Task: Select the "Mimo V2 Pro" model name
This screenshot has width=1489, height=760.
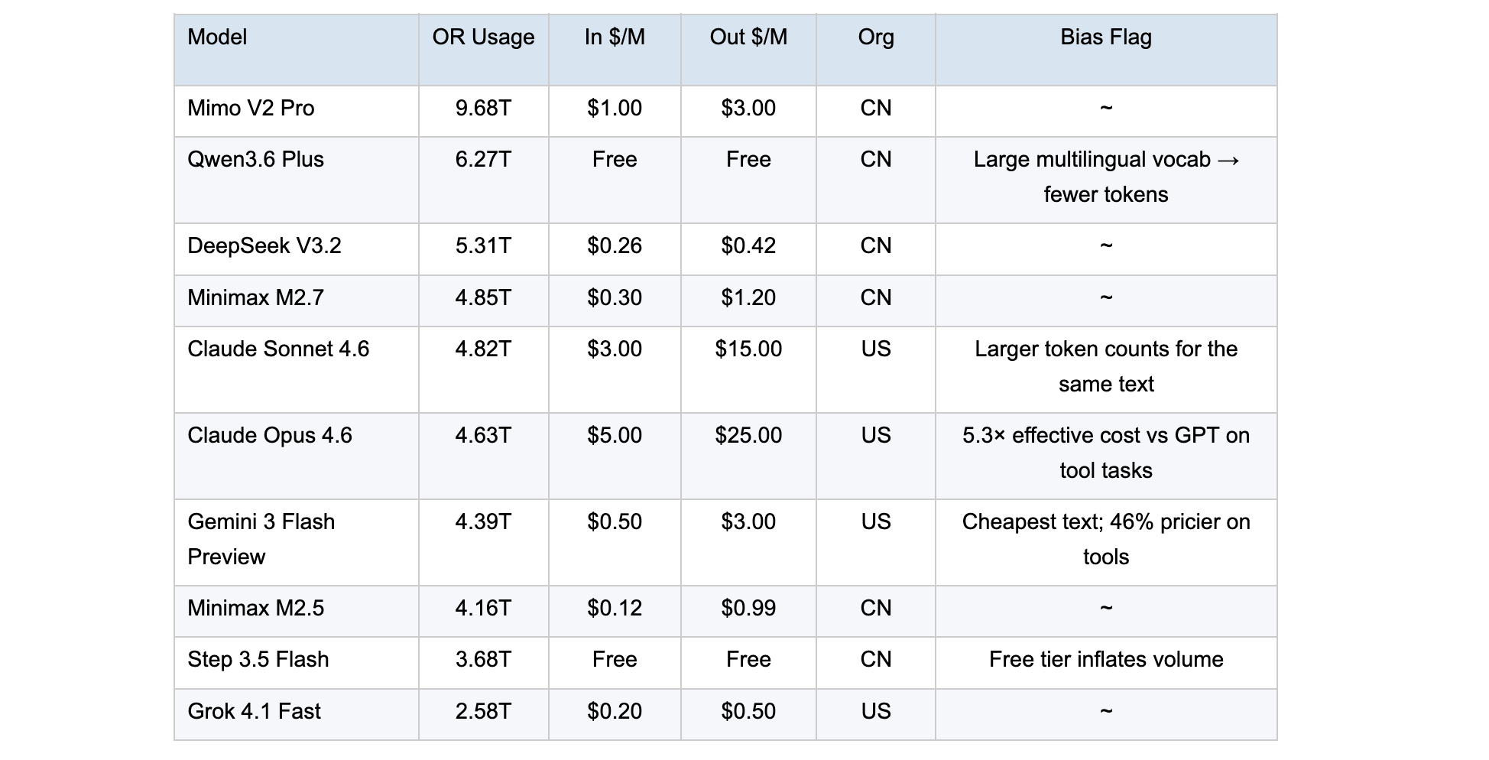Action: (251, 108)
